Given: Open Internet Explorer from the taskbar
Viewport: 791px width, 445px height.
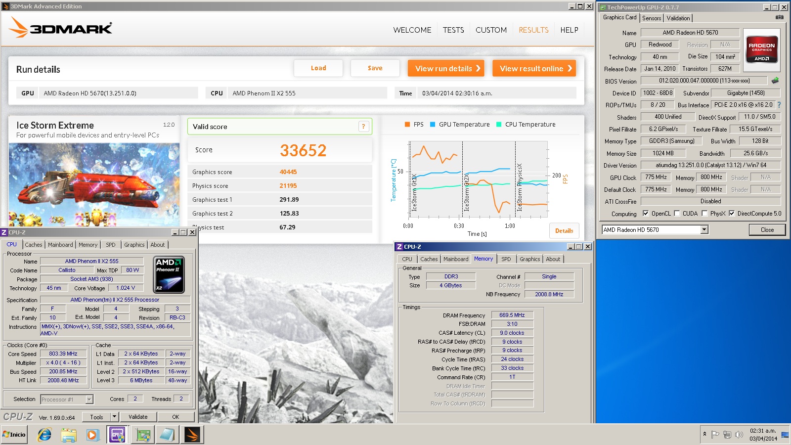Looking at the screenshot, I should click(x=44, y=435).
